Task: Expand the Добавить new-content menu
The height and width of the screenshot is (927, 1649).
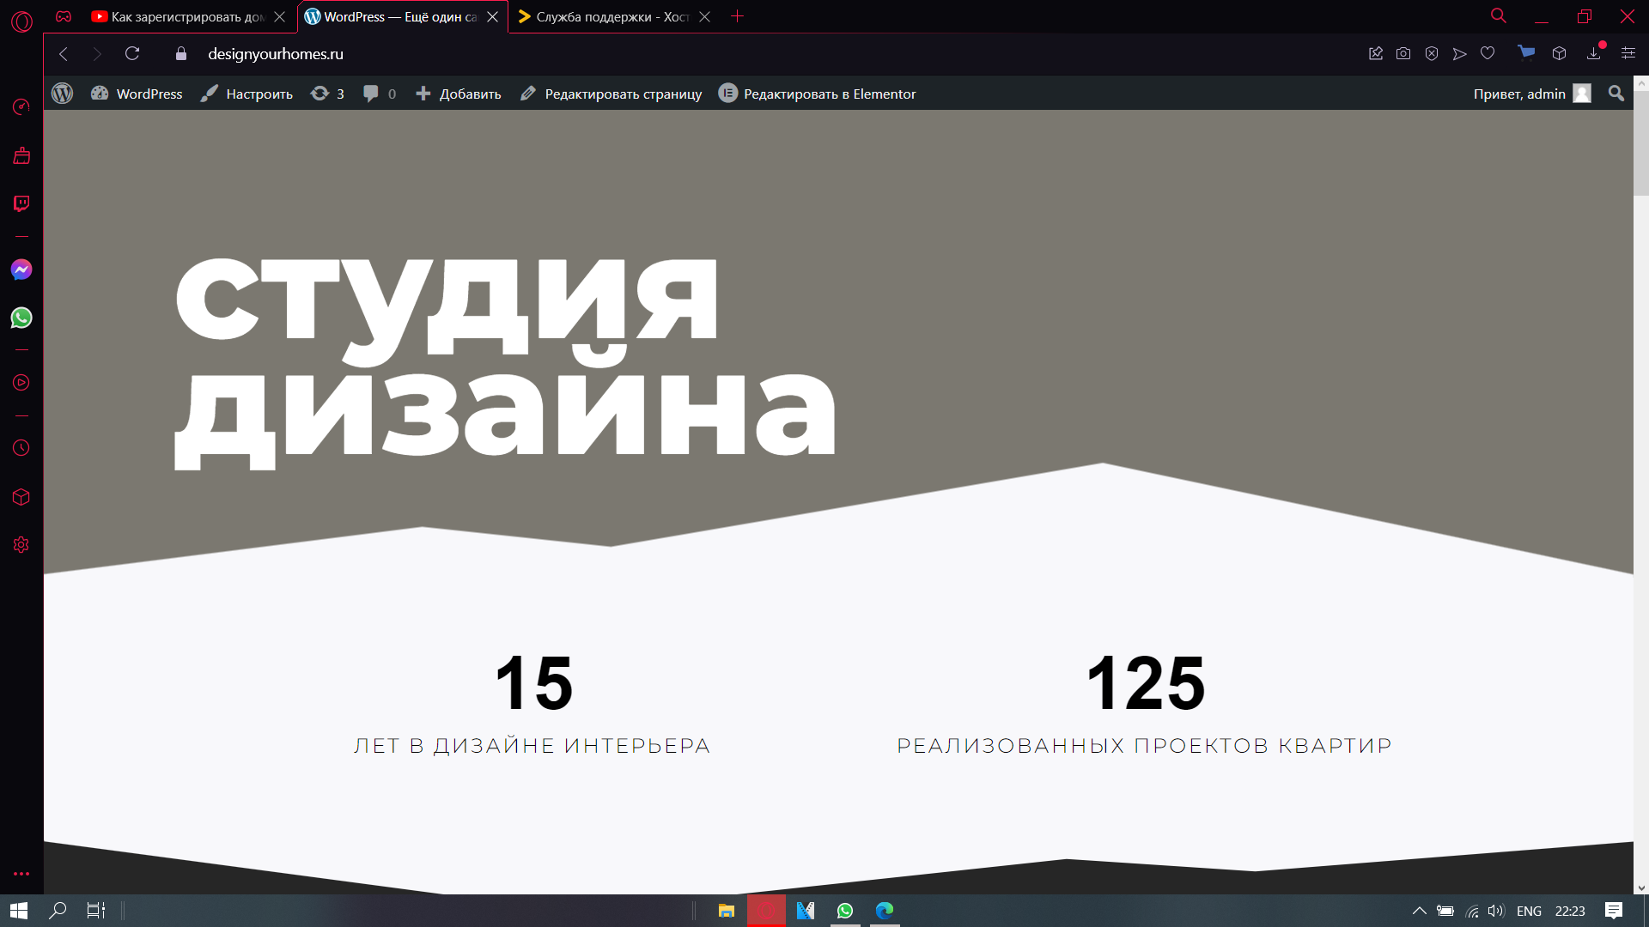Action: 459,94
